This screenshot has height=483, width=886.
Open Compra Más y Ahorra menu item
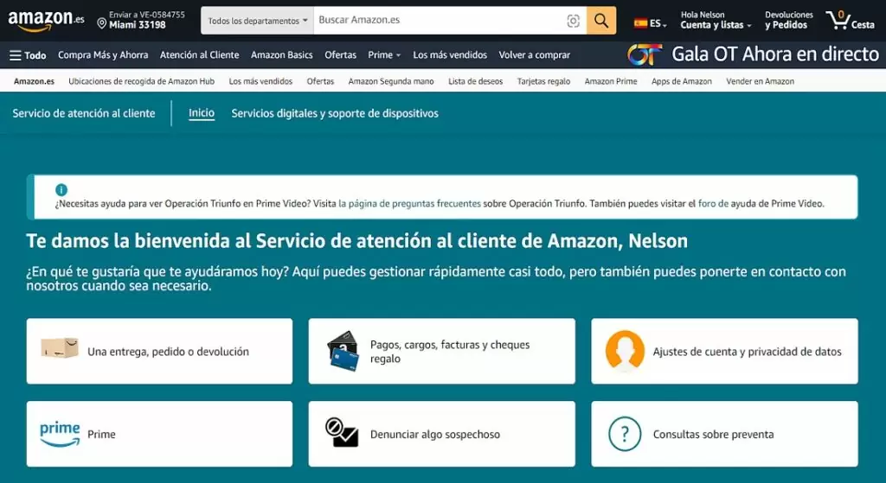click(x=103, y=54)
